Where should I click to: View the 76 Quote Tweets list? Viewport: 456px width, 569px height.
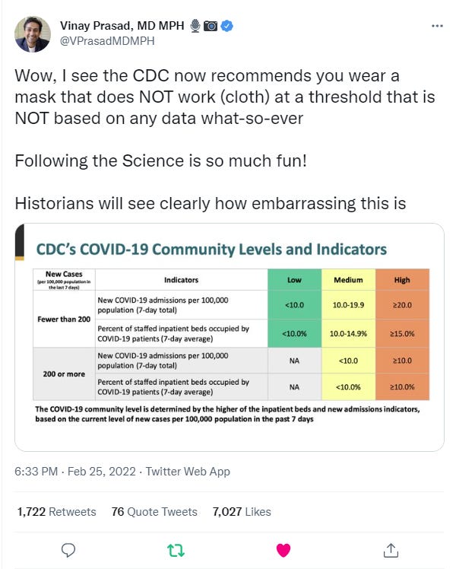[154, 512]
